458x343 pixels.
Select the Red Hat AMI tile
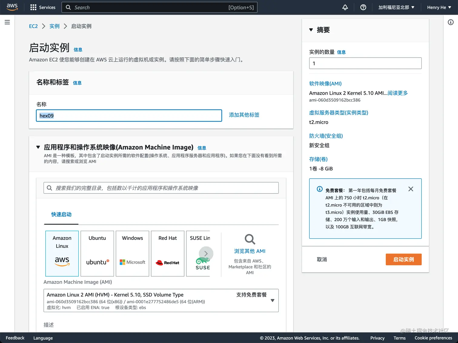[x=168, y=254]
